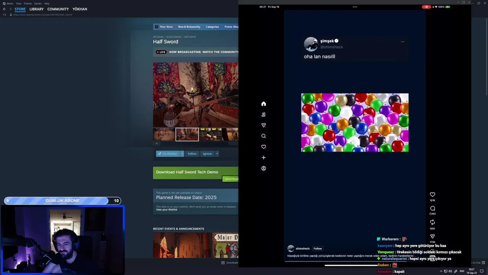
Task: Go to home in the video app sidebar
Action: point(263,104)
